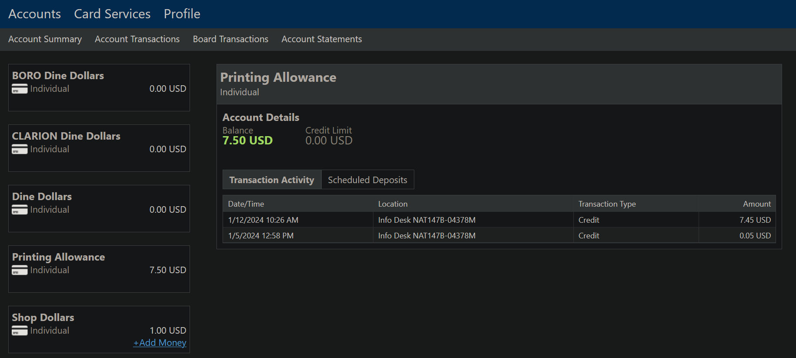The height and width of the screenshot is (358, 796).
Task: Click the Account Details heading
Action: pos(261,117)
